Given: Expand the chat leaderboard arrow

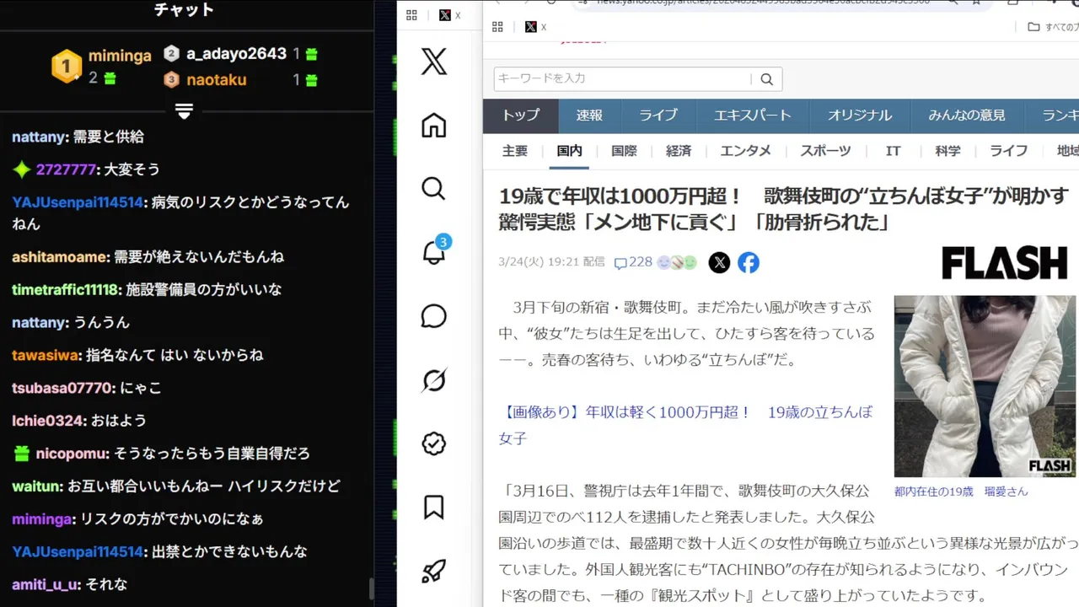Looking at the screenshot, I should point(185,111).
